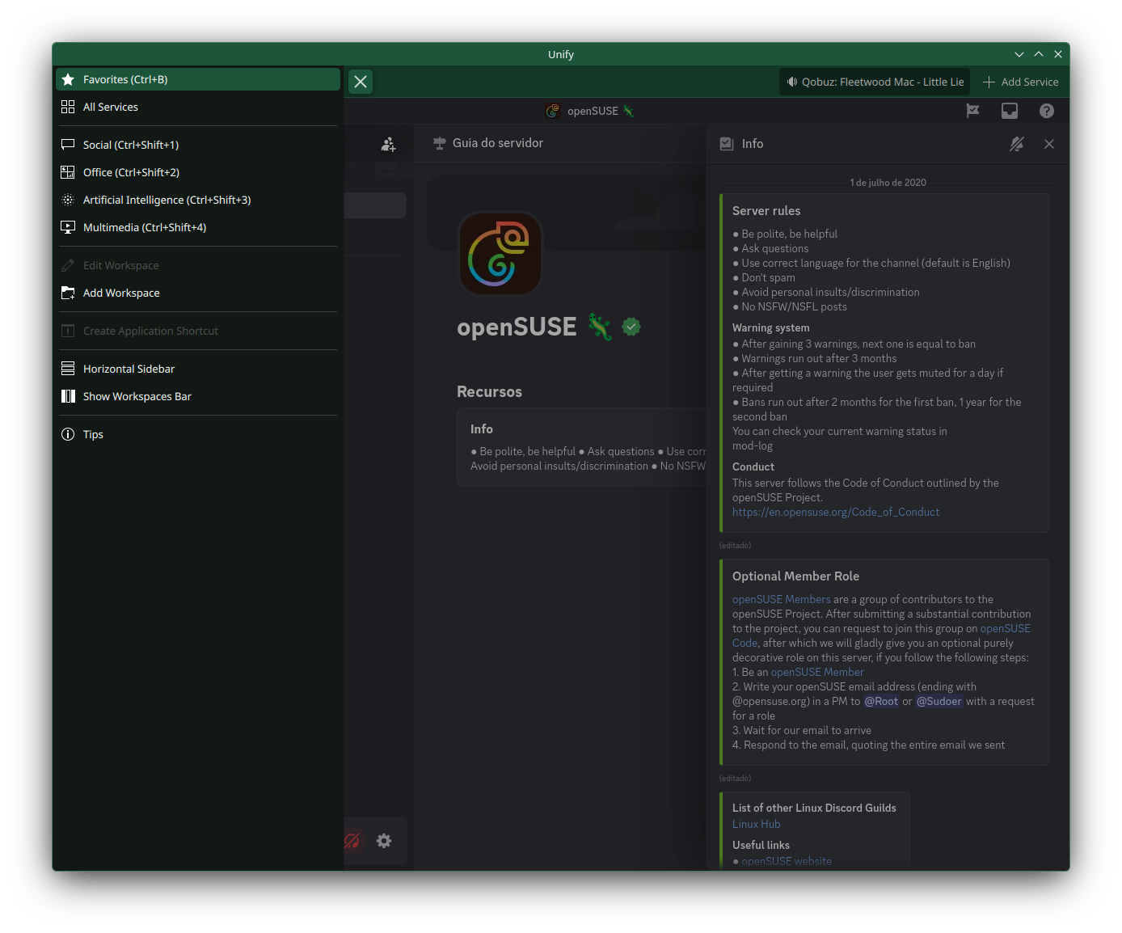The image size is (1122, 933).
Task: Click the Social chat bubble icon
Action: [x=68, y=145]
